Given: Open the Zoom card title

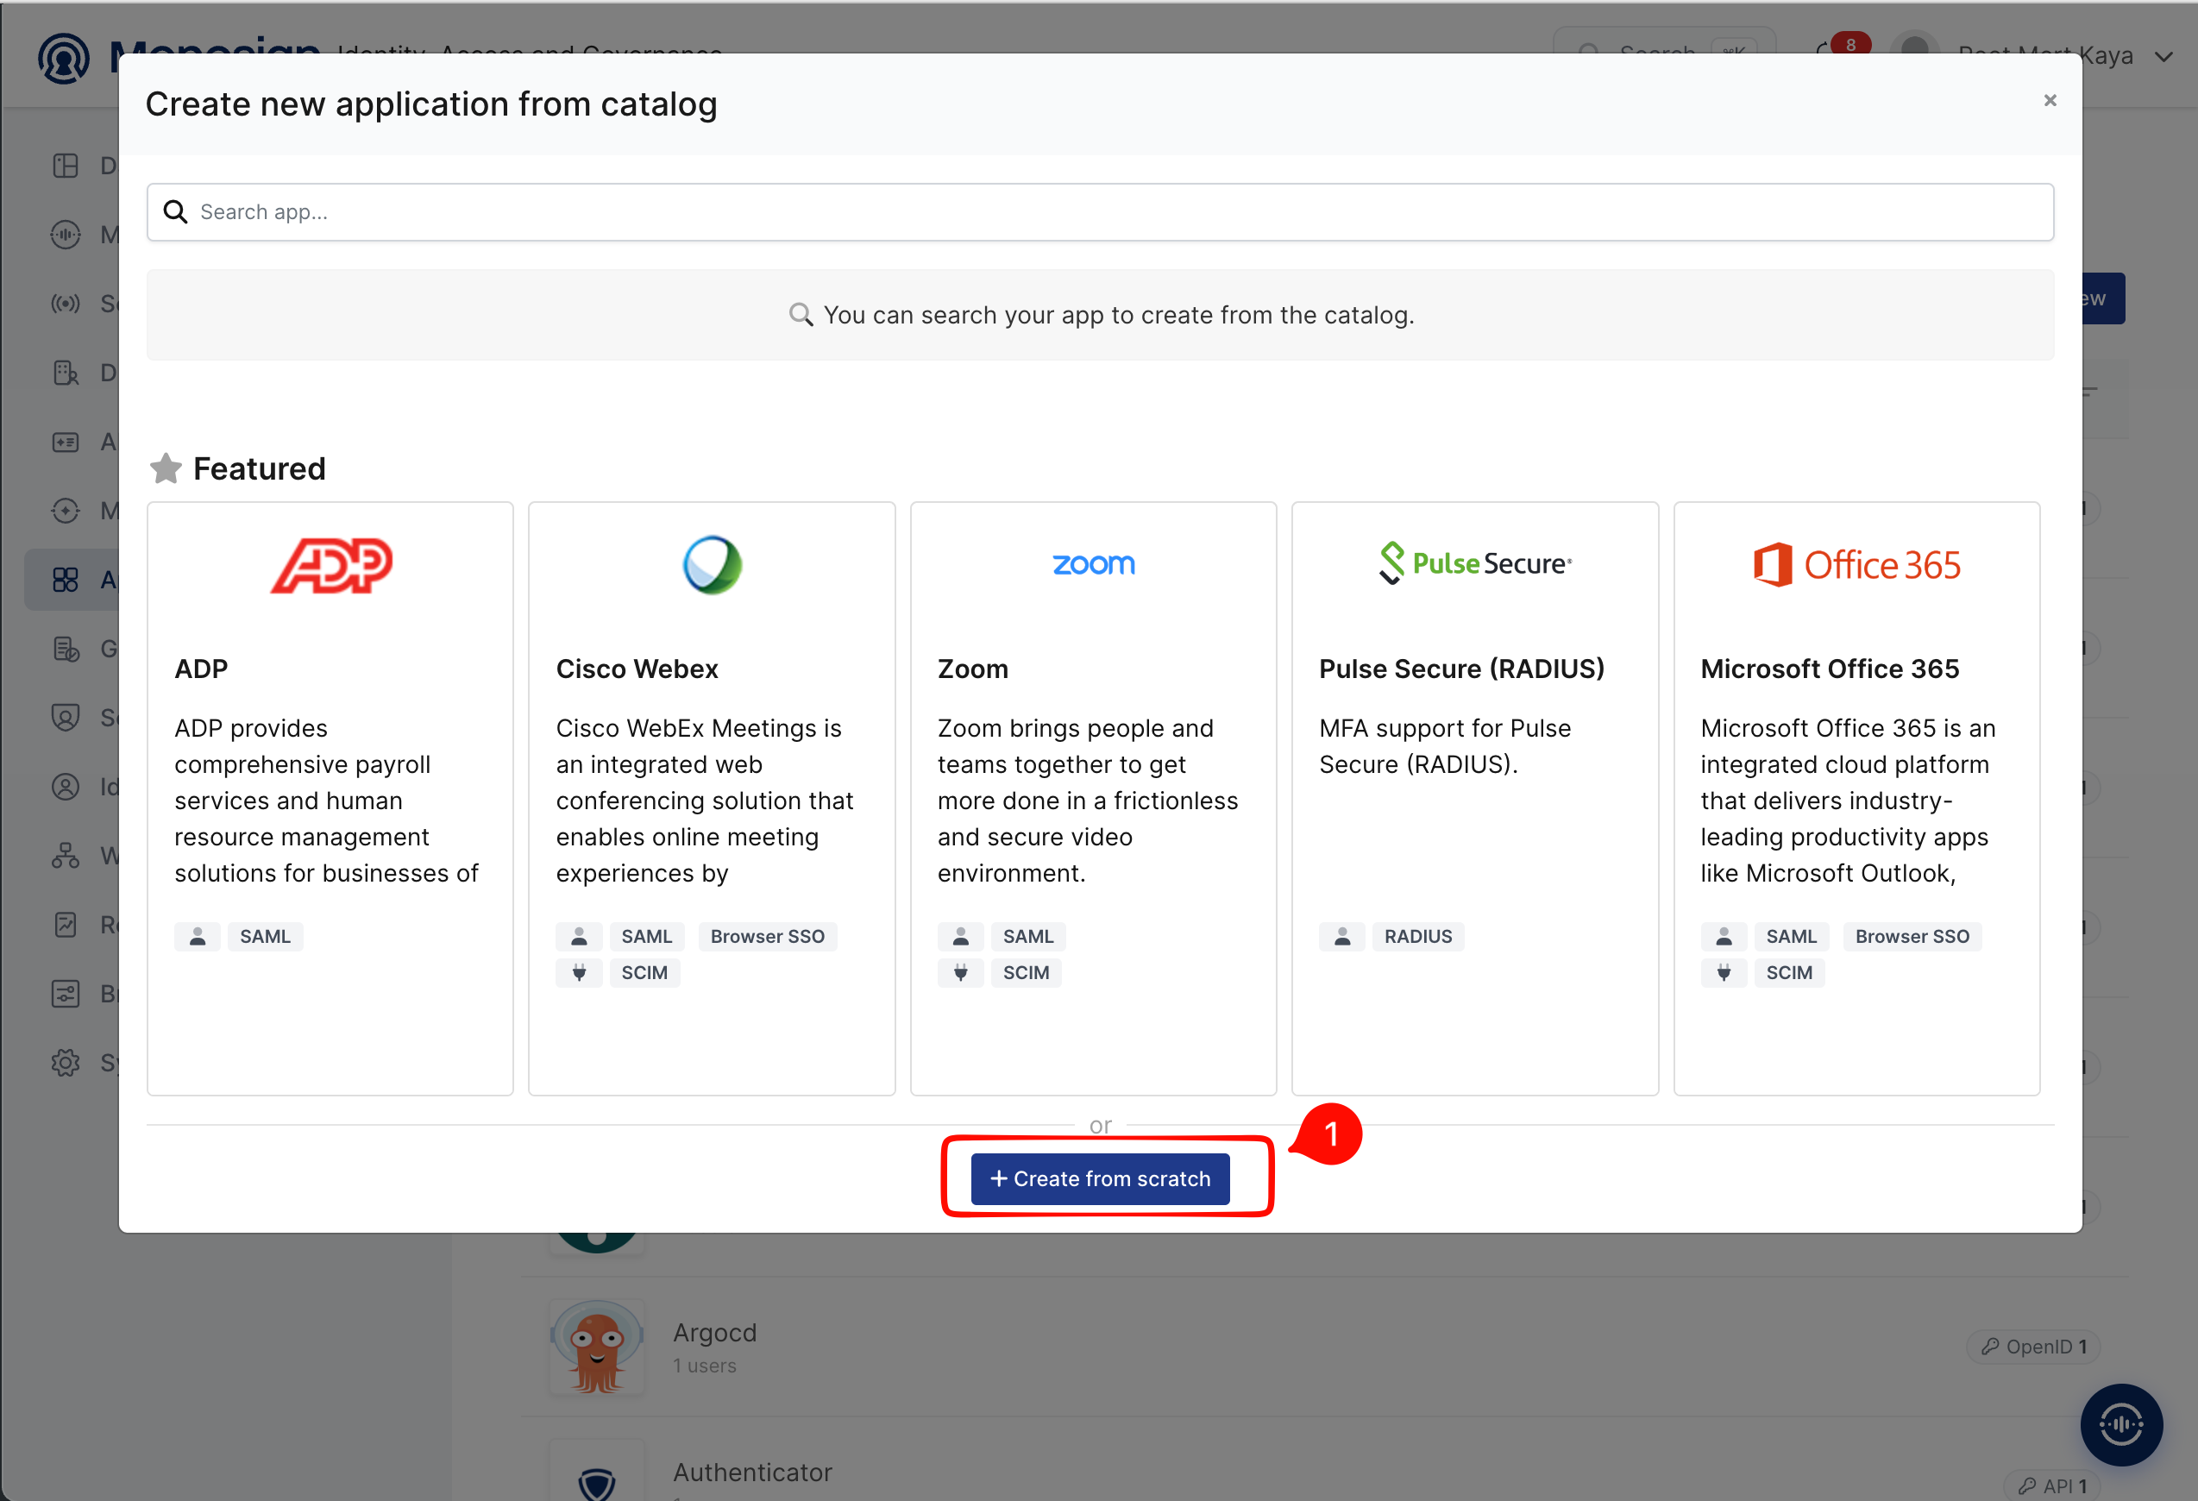Looking at the screenshot, I should coord(972,669).
